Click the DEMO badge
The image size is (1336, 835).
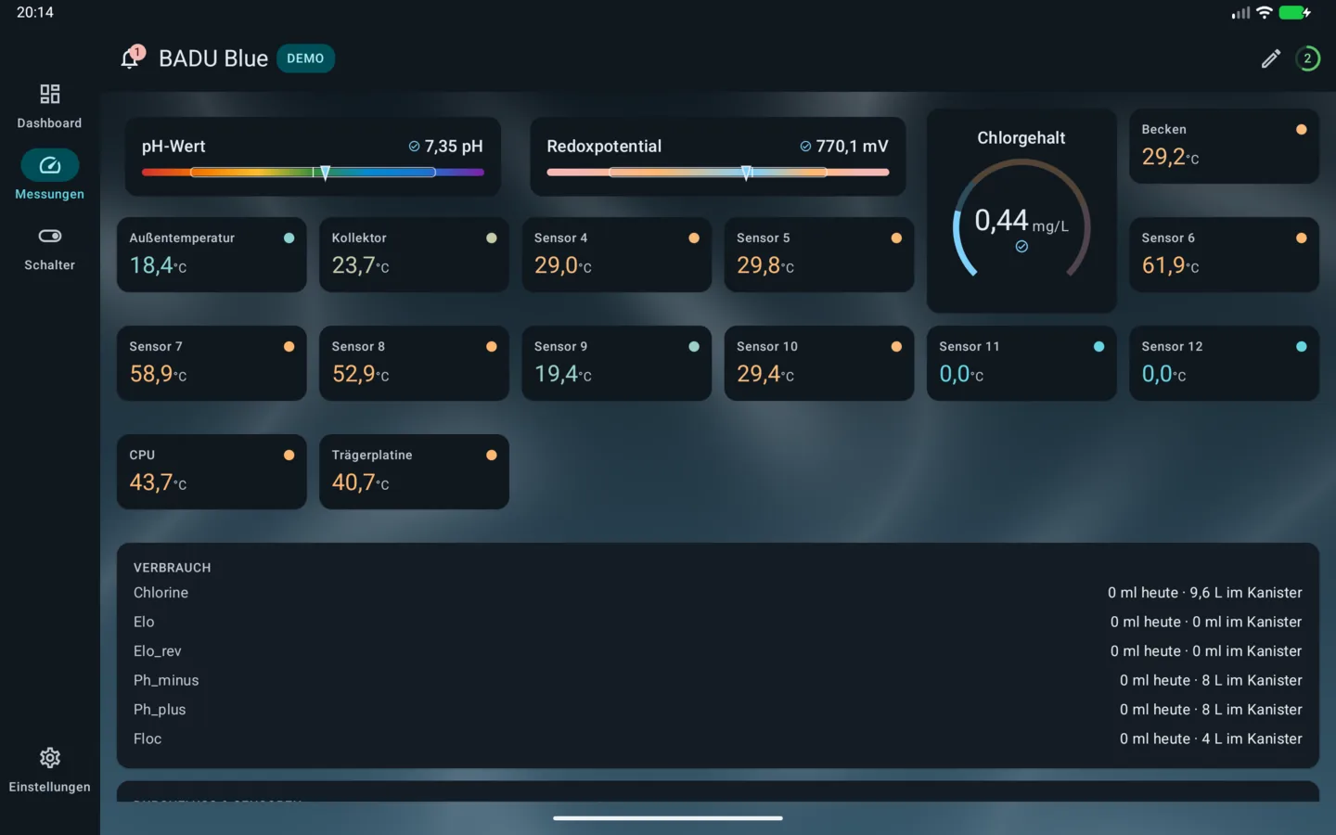tap(305, 58)
